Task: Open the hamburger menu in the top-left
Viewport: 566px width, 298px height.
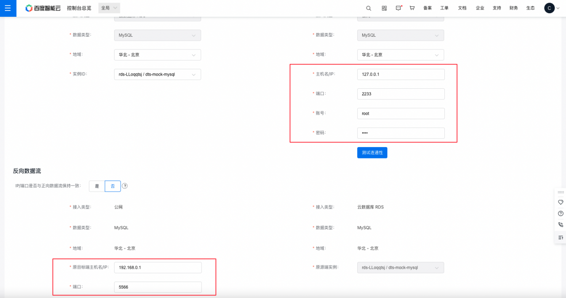Action: coord(8,8)
